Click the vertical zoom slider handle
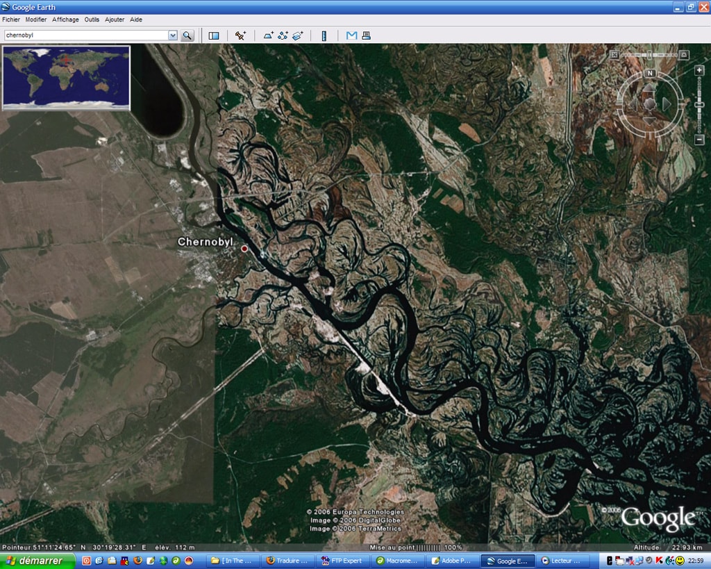The image size is (711, 569). [x=699, y=105]
